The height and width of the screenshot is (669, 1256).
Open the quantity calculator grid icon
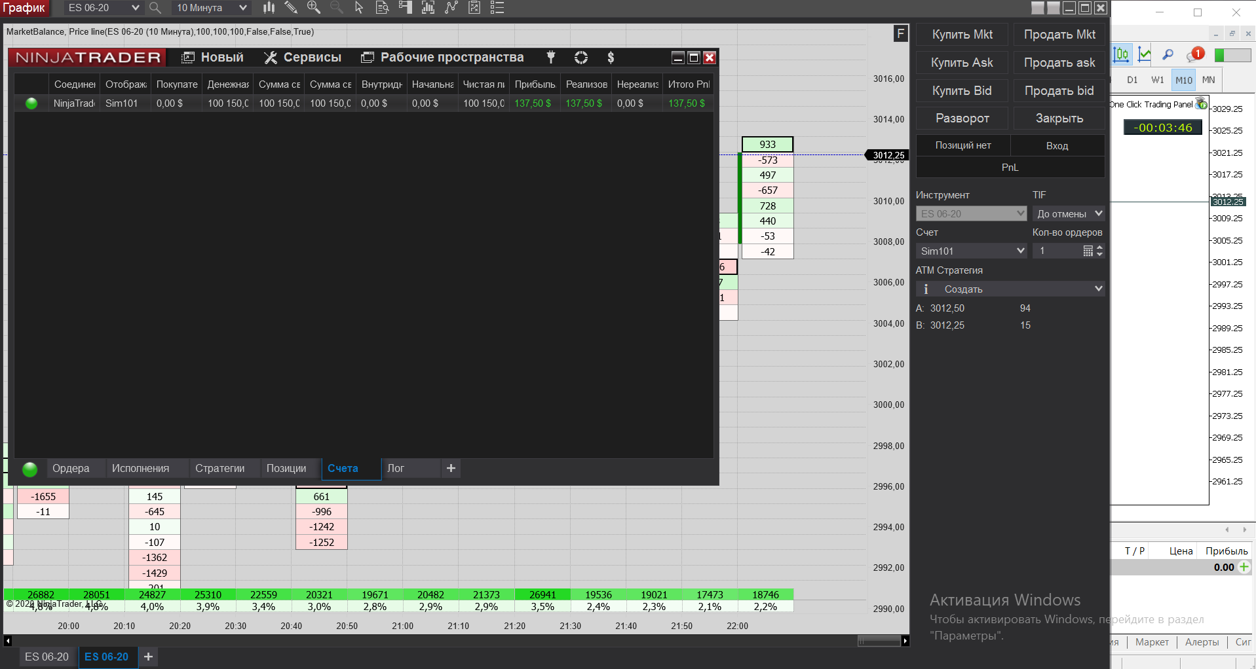click(1088, 251)
